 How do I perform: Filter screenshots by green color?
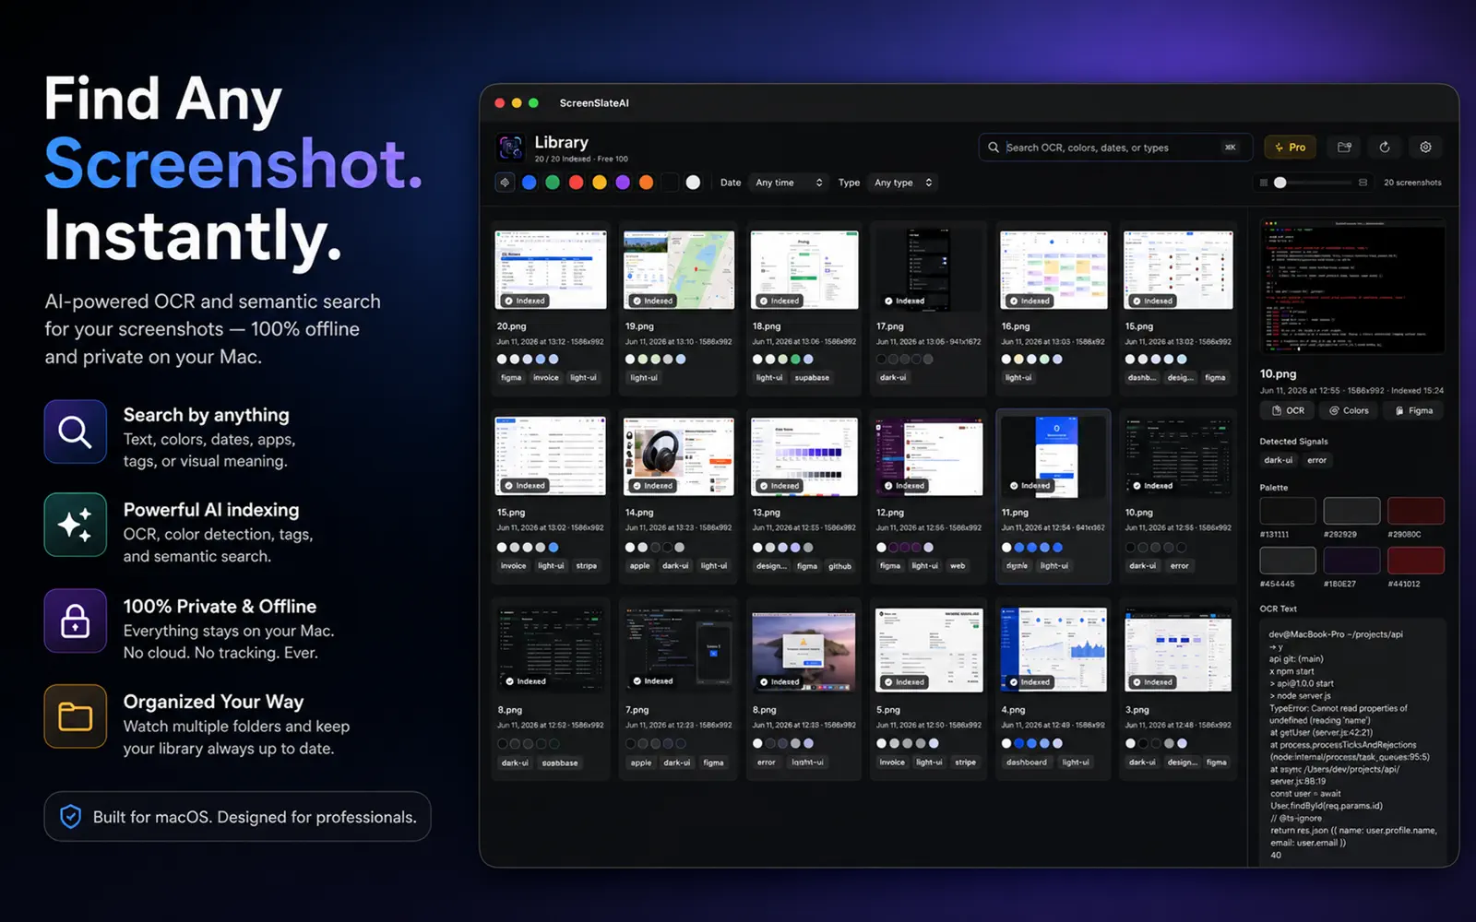click(553, 183)
